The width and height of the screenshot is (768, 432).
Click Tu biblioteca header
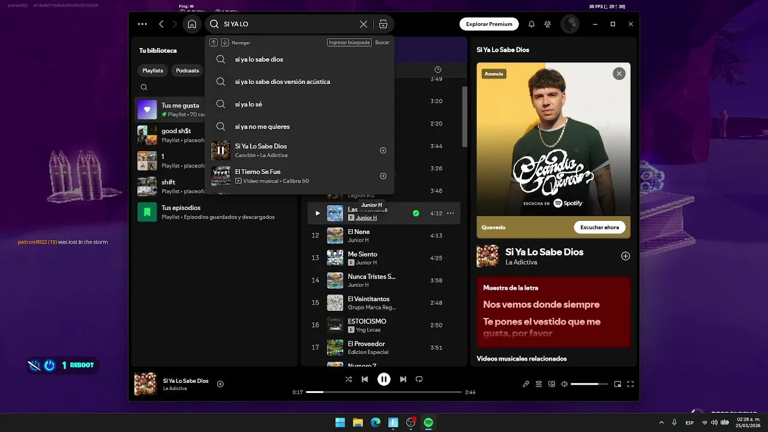(x=158, y=50)
